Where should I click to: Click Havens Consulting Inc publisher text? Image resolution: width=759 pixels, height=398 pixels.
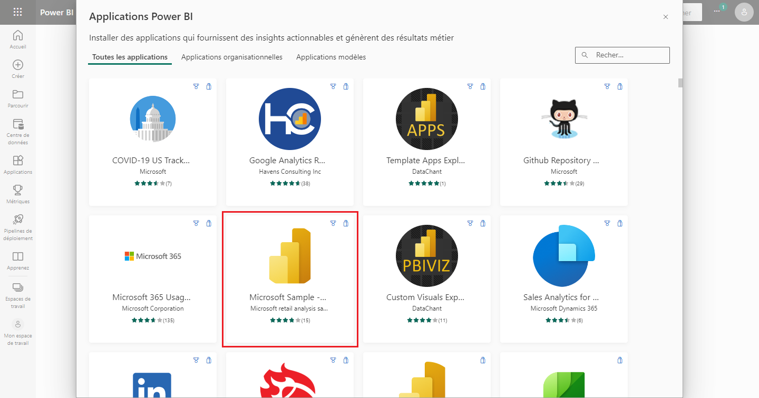290,172
